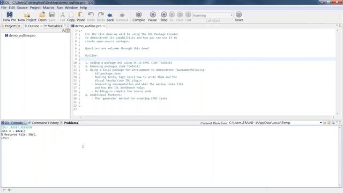Open the Run menu
The height and width of the screenshot is (193, 343).
(x=59, y=8)
